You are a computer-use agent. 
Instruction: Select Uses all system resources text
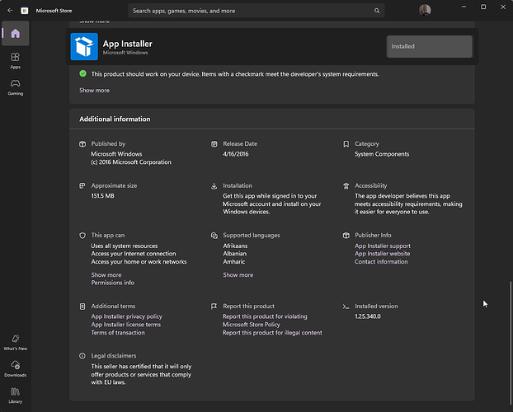click(x=125, y=246)
